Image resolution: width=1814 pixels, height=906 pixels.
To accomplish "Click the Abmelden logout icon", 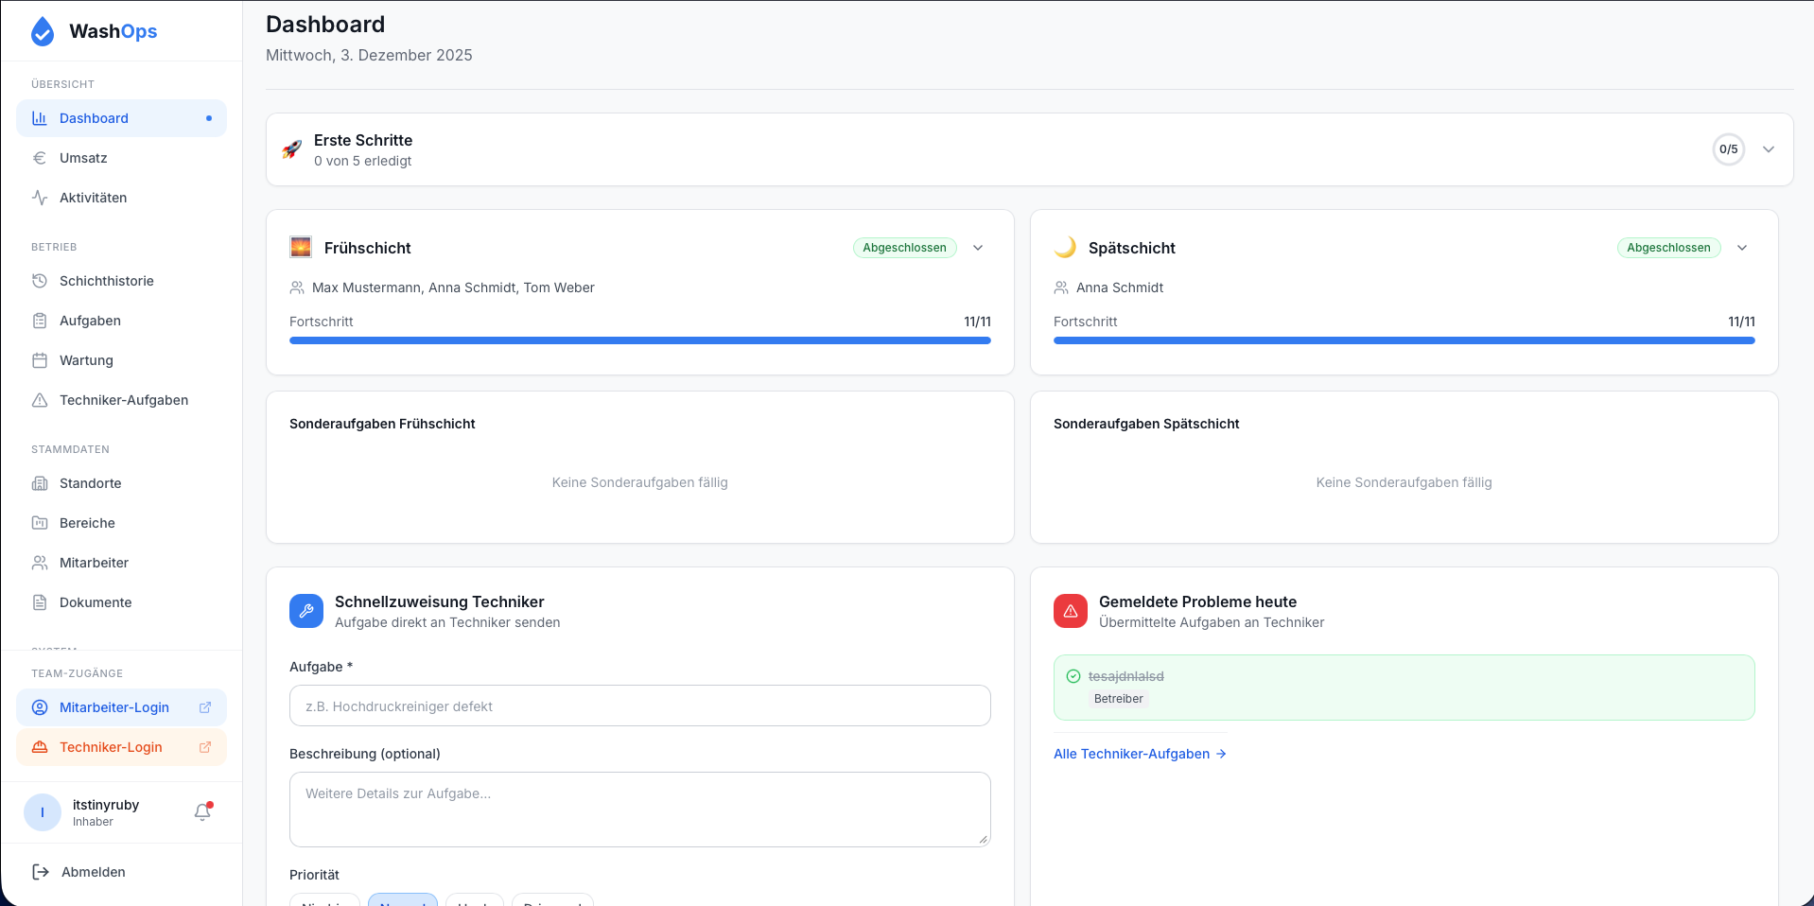I will coord(41,872).
